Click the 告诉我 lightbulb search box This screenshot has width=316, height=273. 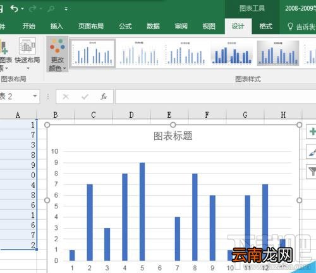pos(301,27)
